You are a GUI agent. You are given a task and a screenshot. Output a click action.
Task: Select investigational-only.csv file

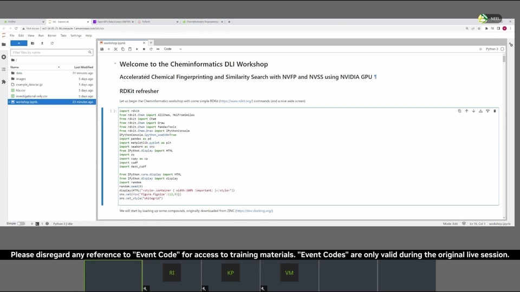point(51,96)
